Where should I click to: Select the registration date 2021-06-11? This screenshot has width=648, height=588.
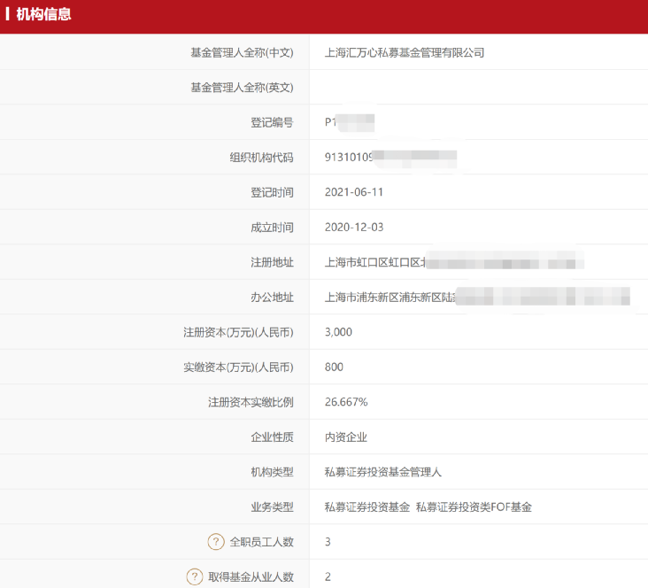click(354, 192)
